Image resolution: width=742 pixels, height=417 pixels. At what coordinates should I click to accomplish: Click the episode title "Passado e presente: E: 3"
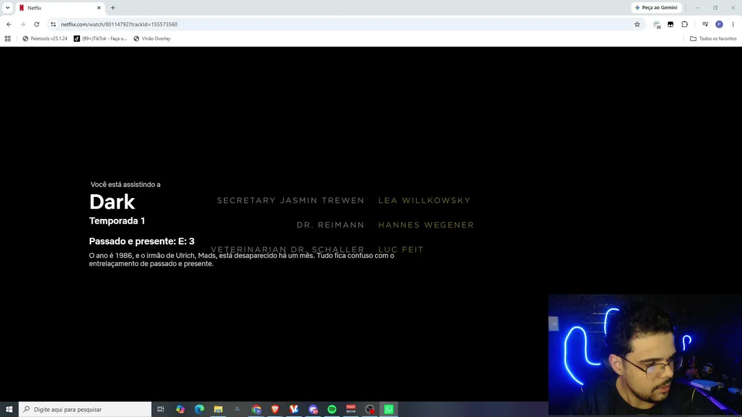(141, 241)
